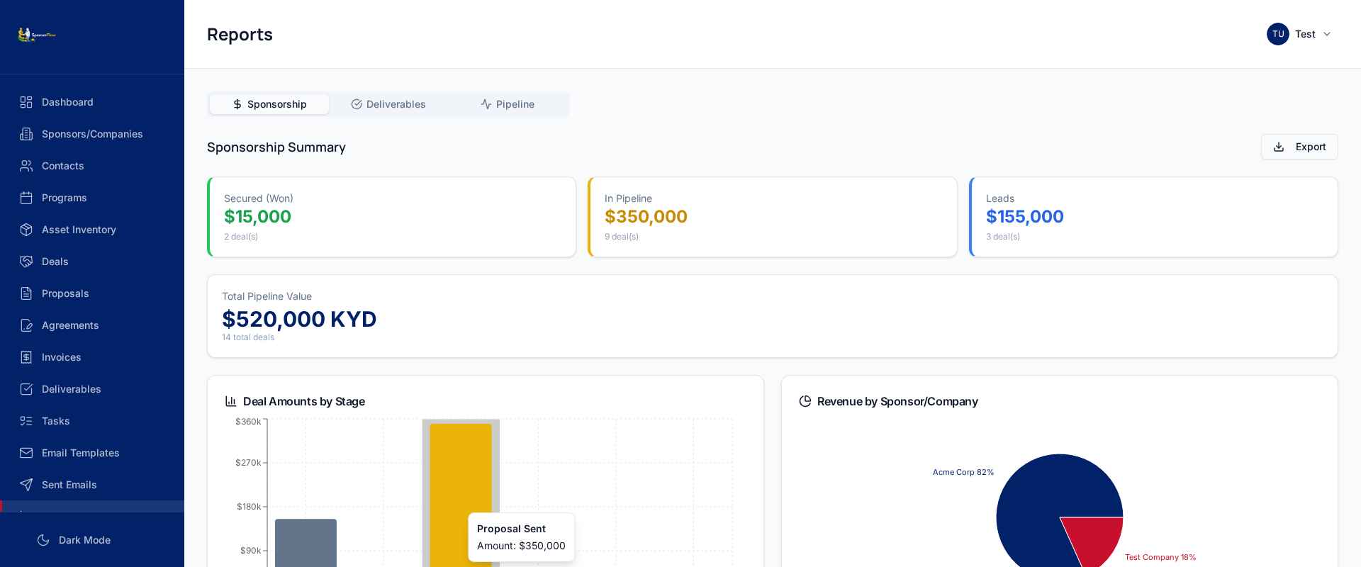Open Agreements page in sidebar
The image size is (1361, 567).
click(92, 325)
